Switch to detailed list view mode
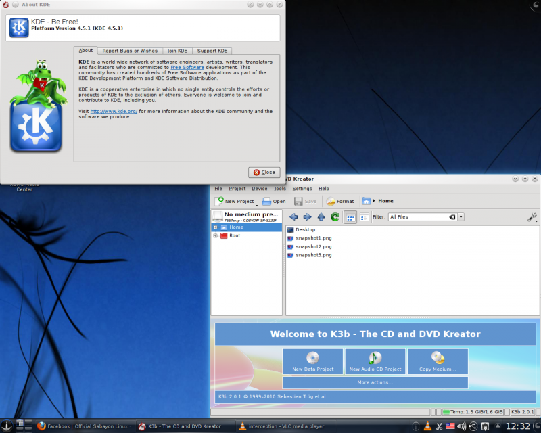 click(364, 217)
